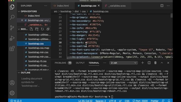Click LF end-of-line selector
This screenshot has width=181, height=102.
coord(120,101)
